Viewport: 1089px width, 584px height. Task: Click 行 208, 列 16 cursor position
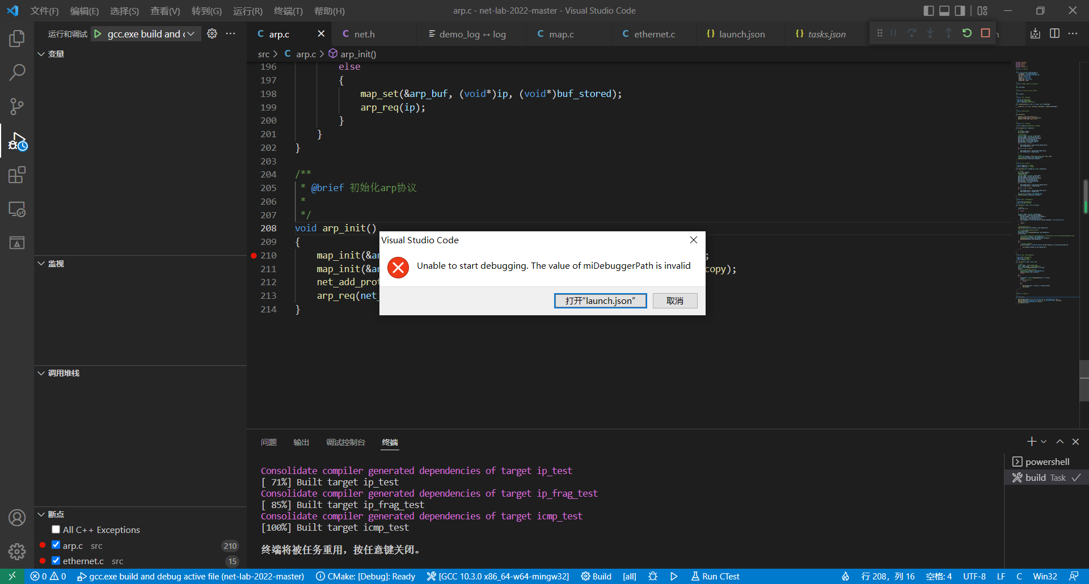pos(888,576)
